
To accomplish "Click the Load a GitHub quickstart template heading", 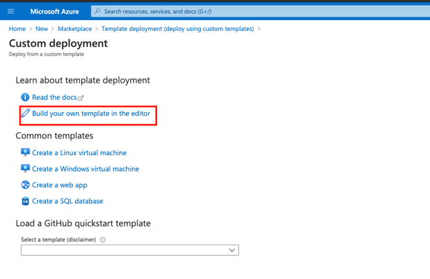I will pyautogui.click(x=83, y=223).
